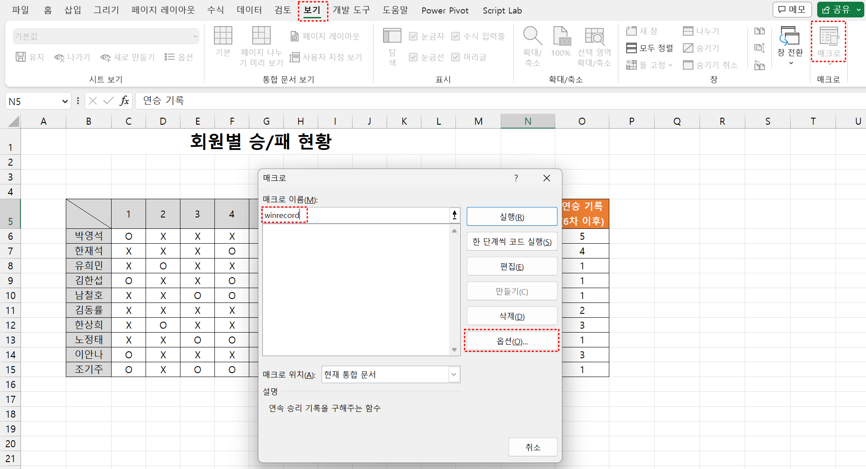Viewport: 866px width, 469px height.
Task: Switch to the 삽입 ribbon tab
Action: 73,10
